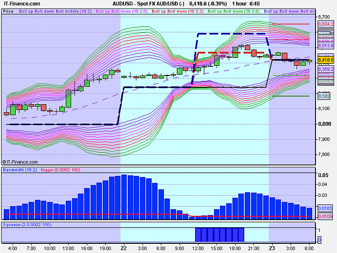Click the 8,100 price axis label
337x253 pixels.
click(324, 108)
